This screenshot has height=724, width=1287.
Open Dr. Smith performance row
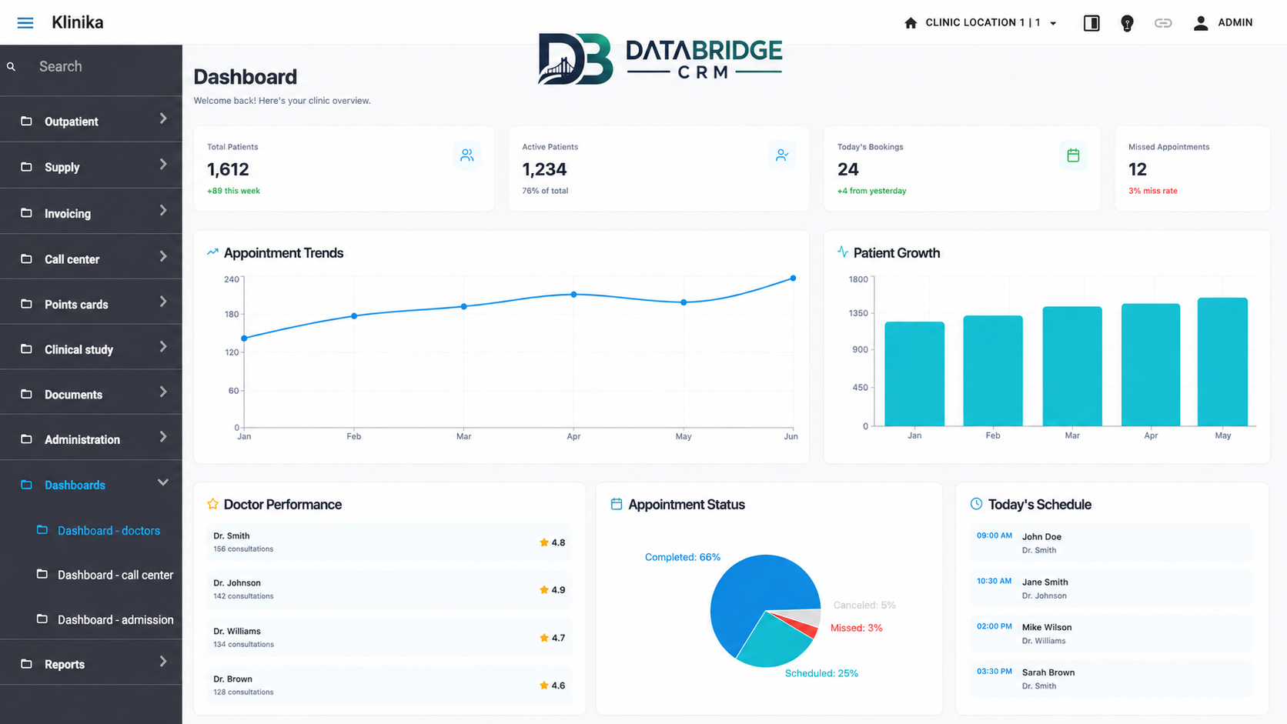389,542
